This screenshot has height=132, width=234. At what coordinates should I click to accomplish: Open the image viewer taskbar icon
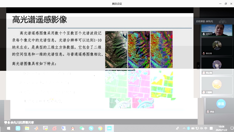pyautogui.click(x=45, y=128)
